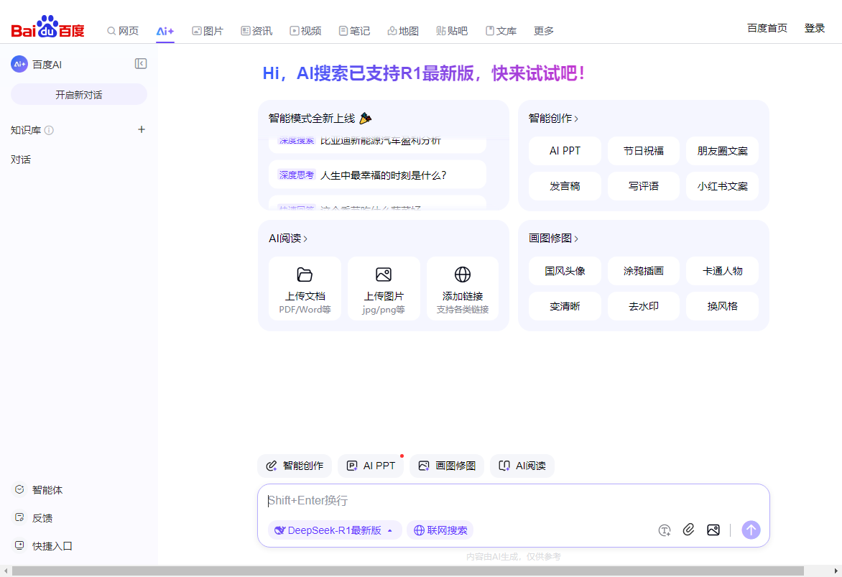Open 反馈 feedback in sidebar
This screenshot has height=577, width=842.
click(x=33, y=518)
